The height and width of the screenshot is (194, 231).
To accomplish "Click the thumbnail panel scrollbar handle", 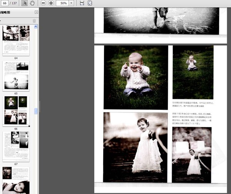I will (x=36, y=111).
